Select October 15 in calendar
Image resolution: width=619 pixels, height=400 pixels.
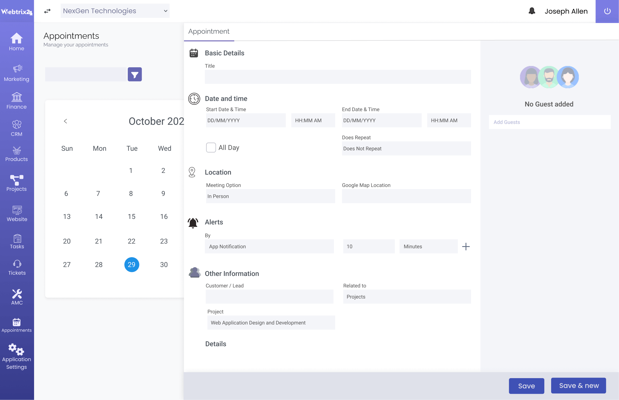click(131, 217)
